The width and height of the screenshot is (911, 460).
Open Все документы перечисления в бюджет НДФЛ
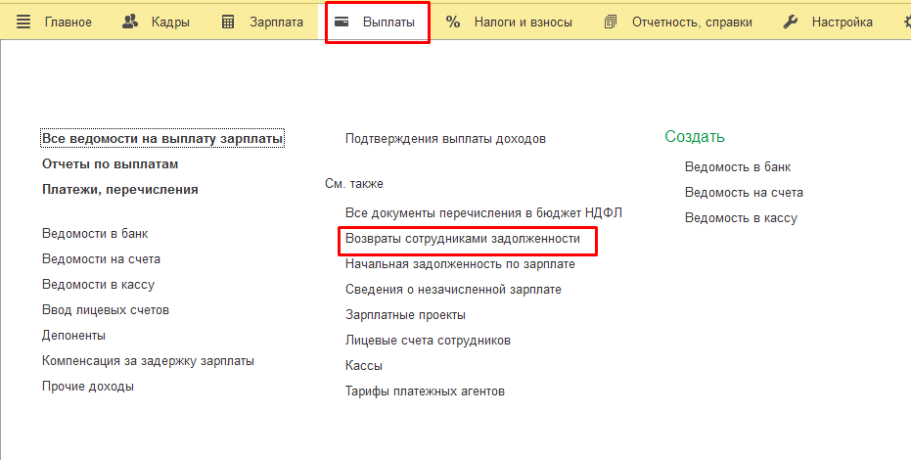point(483,213)
